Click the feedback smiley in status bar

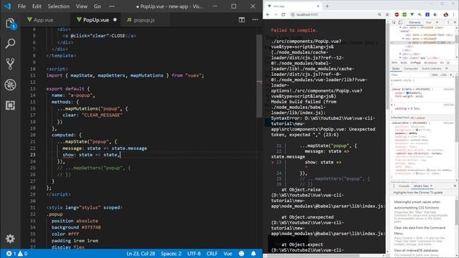(242, 254)
